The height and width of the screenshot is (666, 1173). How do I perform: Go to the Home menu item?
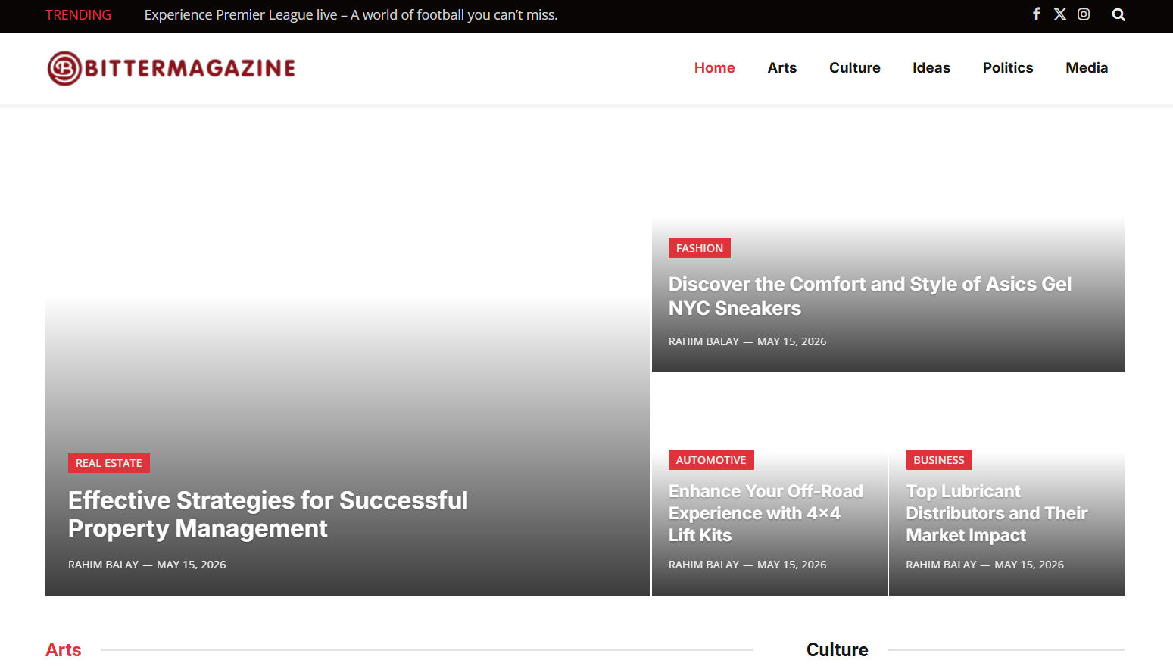(715, 67)
